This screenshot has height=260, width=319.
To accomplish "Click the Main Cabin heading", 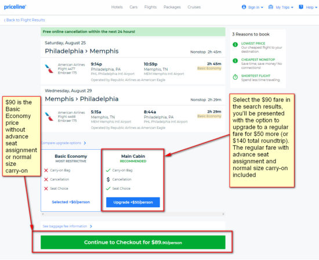I will [133, 156].
